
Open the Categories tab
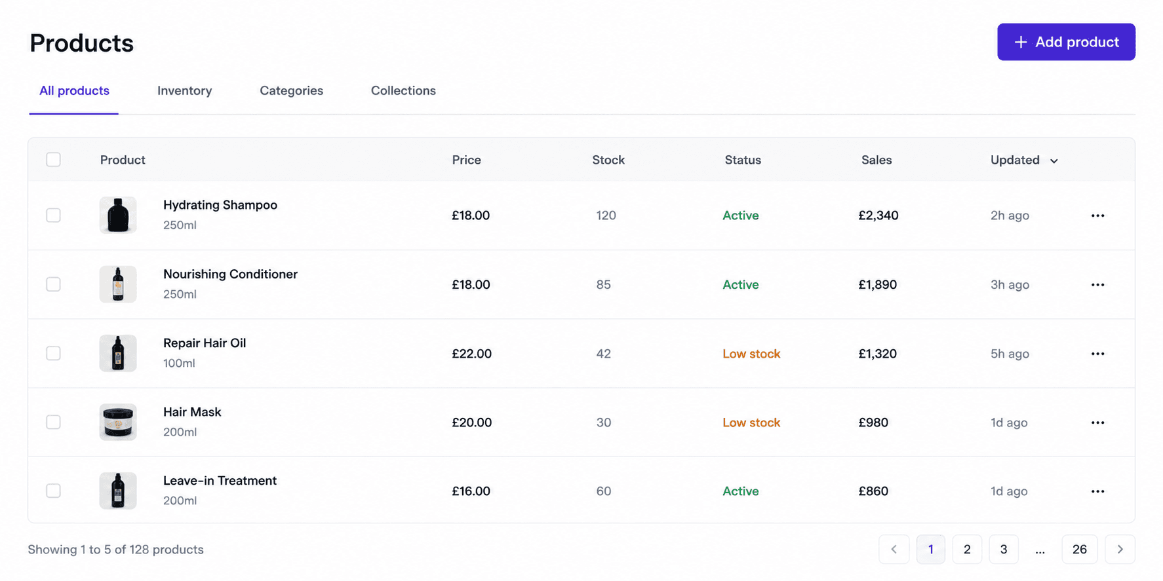coord(291,91)
